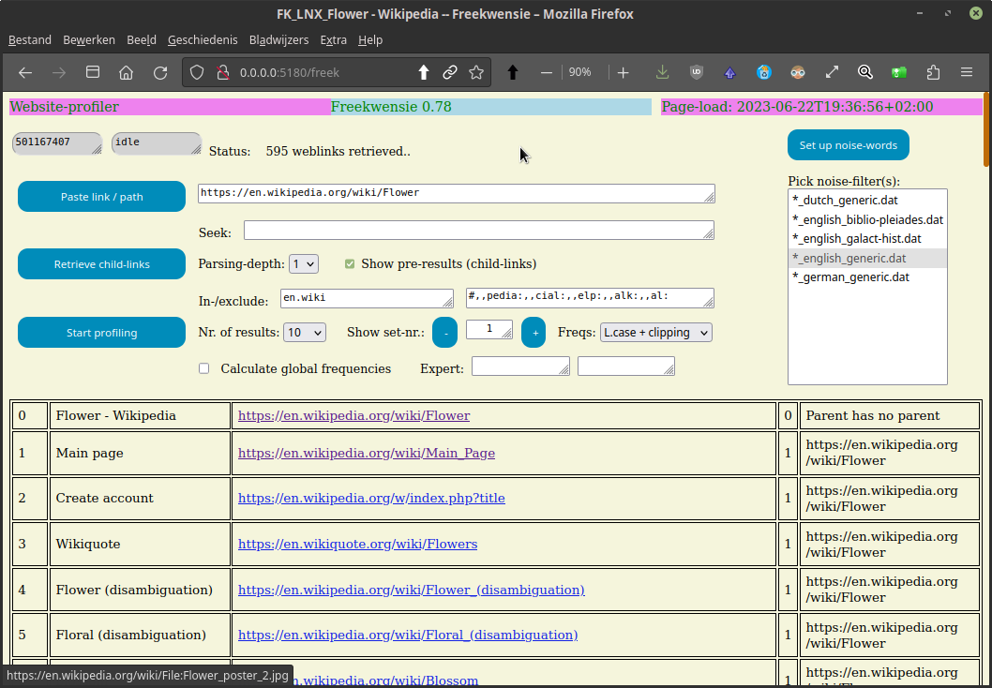The image size is (992, 688).
Task: Zoom out with the minus button
Action: (x=547, y=73)
